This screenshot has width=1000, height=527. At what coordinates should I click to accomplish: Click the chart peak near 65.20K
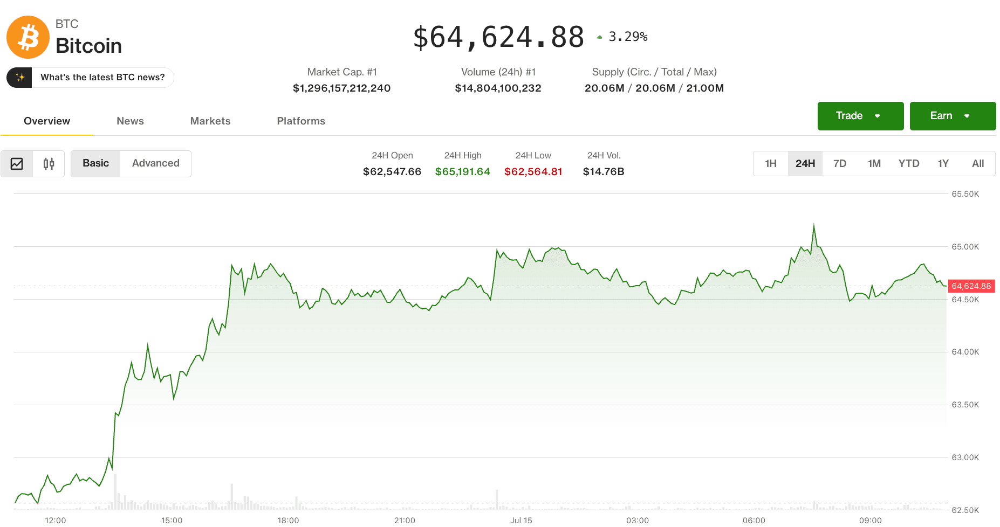814,225
